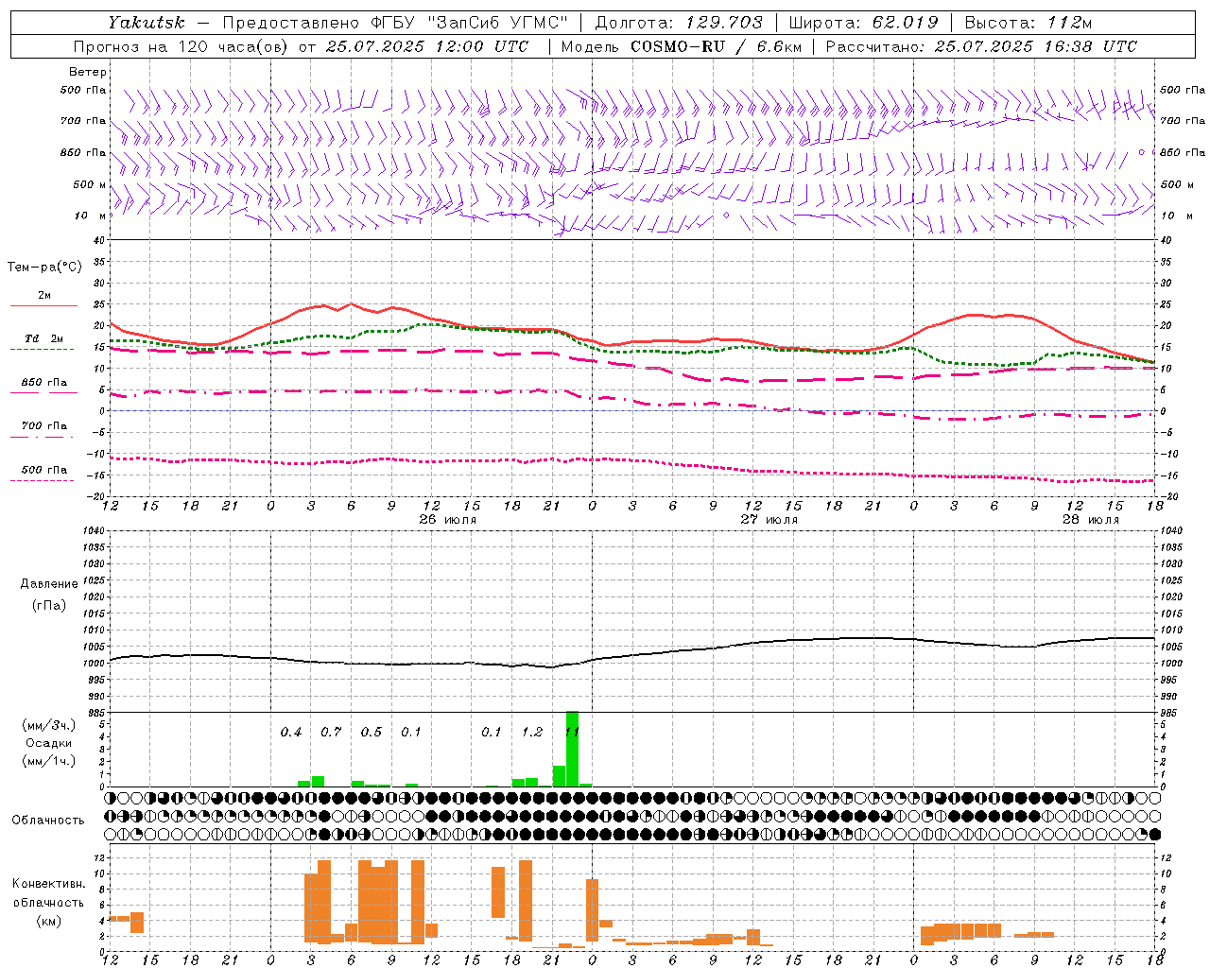
Task: Click the 'Тем-ра(°C)' temperature label
Action: click(x=44, y=268)
